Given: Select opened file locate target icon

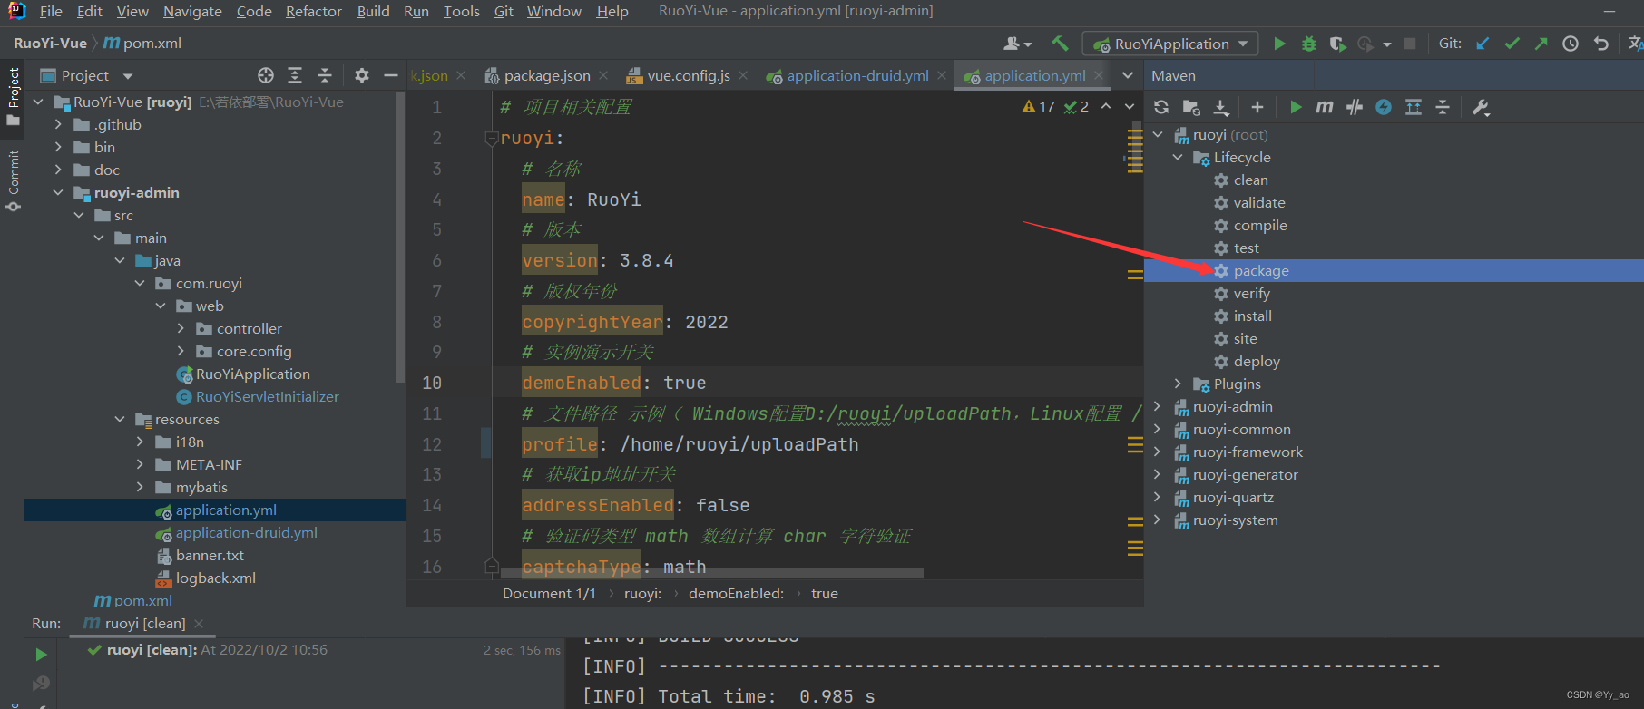Looking at the screenshot, I should click(x=265, y=75).
